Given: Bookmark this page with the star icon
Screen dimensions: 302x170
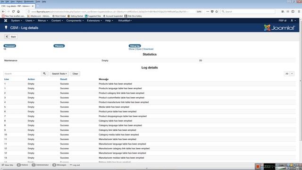Looking at the screenshot, I should click(x=217, y=11).
